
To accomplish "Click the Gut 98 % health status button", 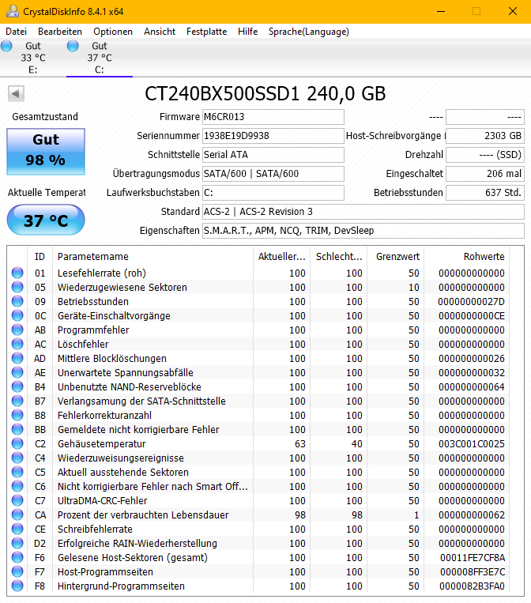I will [46, 152].
